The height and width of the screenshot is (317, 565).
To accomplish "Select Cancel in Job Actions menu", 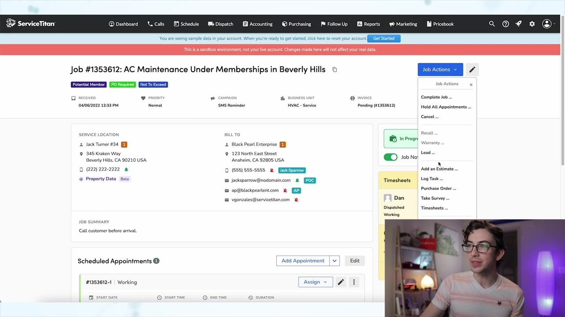I will (429, 117).
